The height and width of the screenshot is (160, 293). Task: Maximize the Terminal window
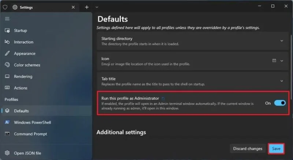pos(273,6)
